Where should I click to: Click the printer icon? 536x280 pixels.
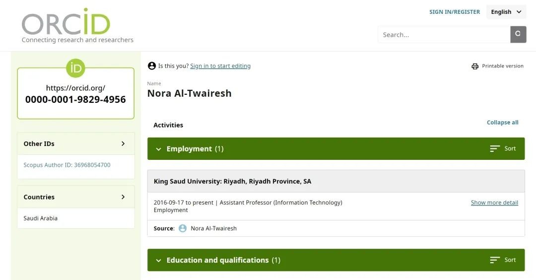(x=475, y=66)
